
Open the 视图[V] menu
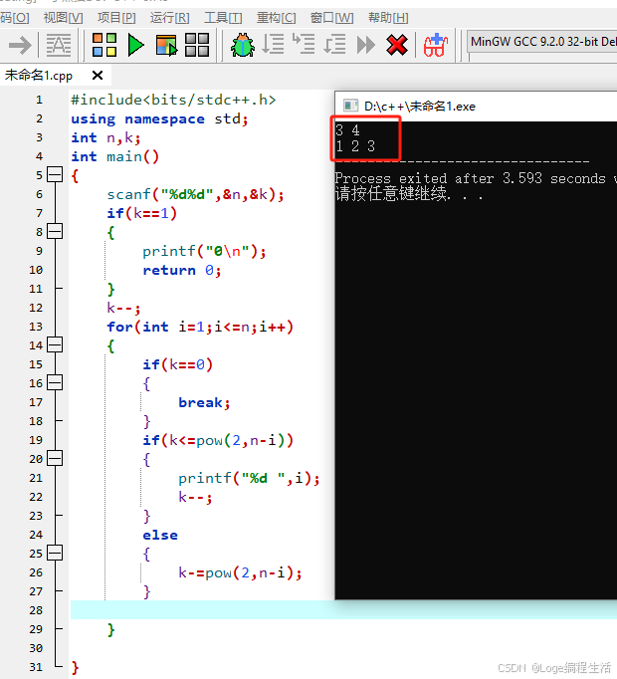(64, 18)
